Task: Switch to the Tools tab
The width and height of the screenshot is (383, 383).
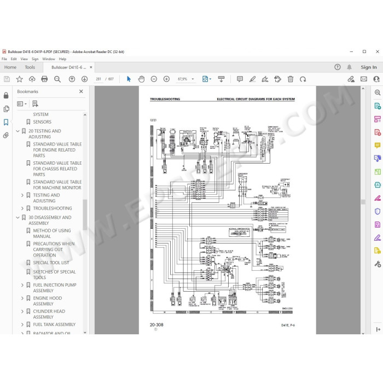Action: tap(30, 67)
